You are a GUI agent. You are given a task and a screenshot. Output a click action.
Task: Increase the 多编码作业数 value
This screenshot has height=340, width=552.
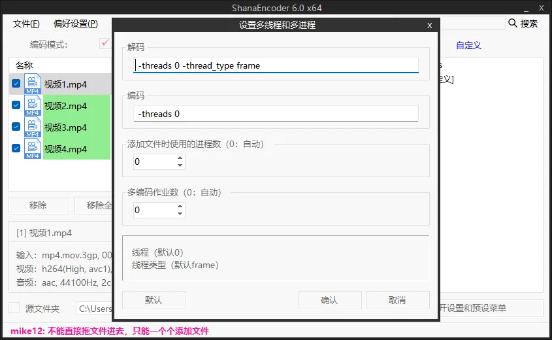click(180, 206)
